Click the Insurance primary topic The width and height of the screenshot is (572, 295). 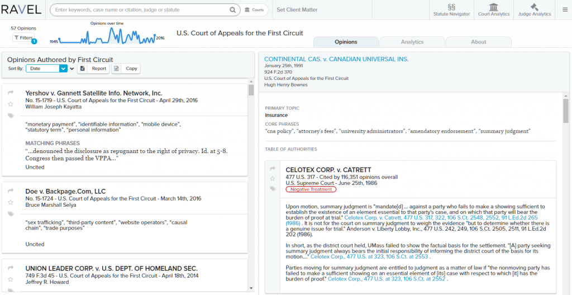(276, 115)
